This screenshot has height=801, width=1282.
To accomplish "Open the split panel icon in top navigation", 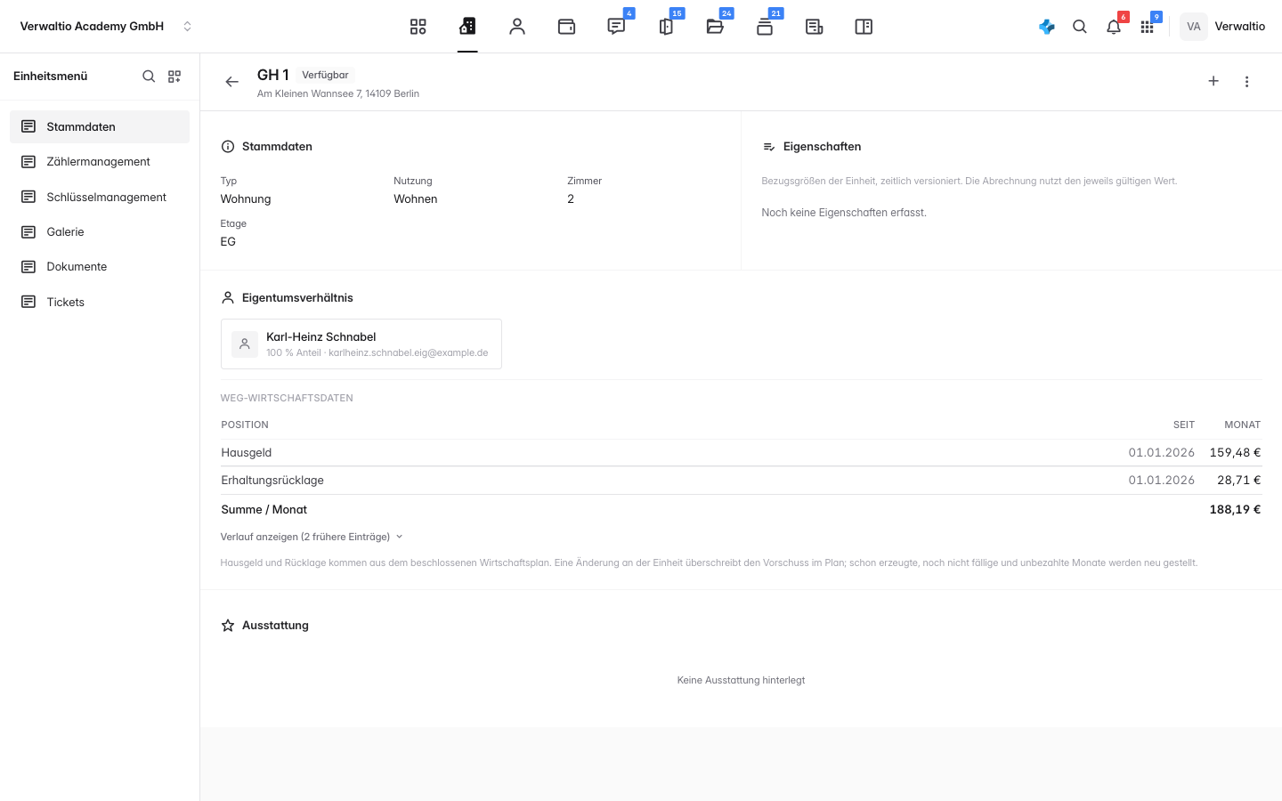I will pos(864,27).
